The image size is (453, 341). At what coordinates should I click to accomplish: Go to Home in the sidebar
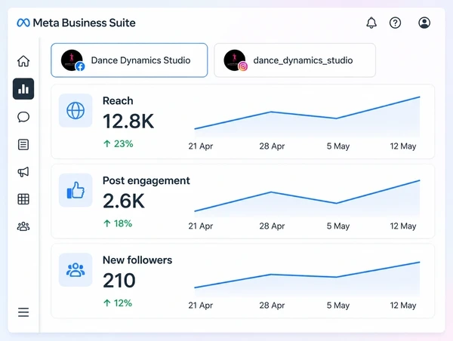(23, 61)
